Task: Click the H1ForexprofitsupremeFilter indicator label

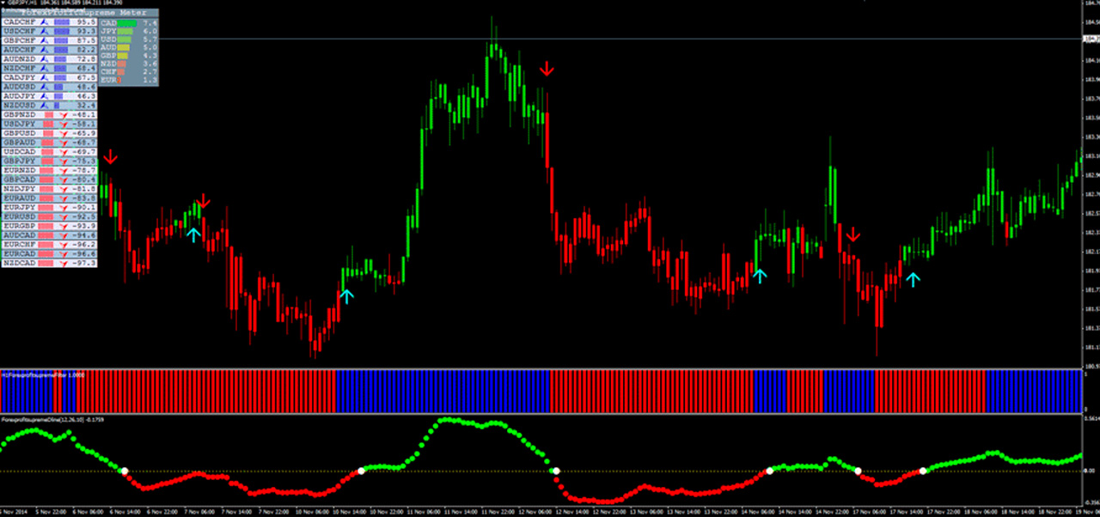Action: tap(43, 375)
